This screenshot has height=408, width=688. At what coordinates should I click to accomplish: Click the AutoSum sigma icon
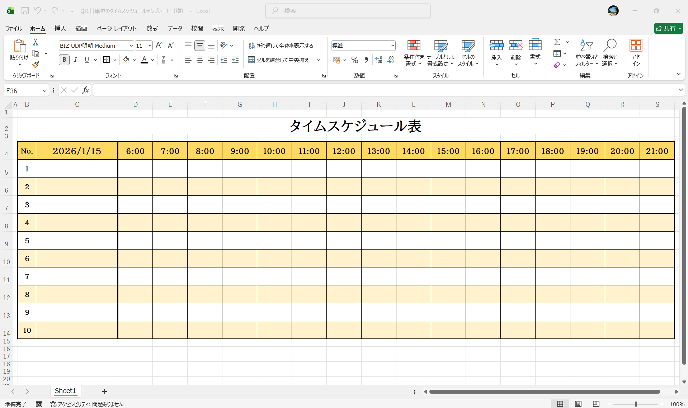click(x=557, y=42)
